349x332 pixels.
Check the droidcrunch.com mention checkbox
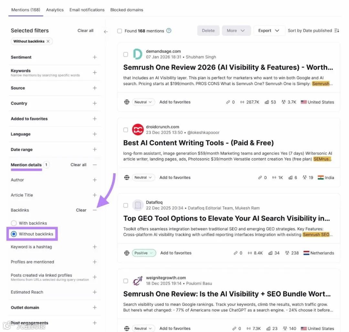[125, 130]
